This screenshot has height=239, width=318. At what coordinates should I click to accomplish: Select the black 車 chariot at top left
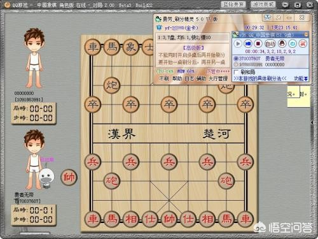[93, 47]
